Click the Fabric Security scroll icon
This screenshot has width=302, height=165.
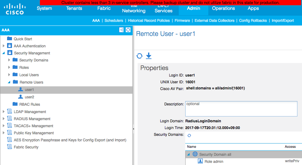(10, 147)
